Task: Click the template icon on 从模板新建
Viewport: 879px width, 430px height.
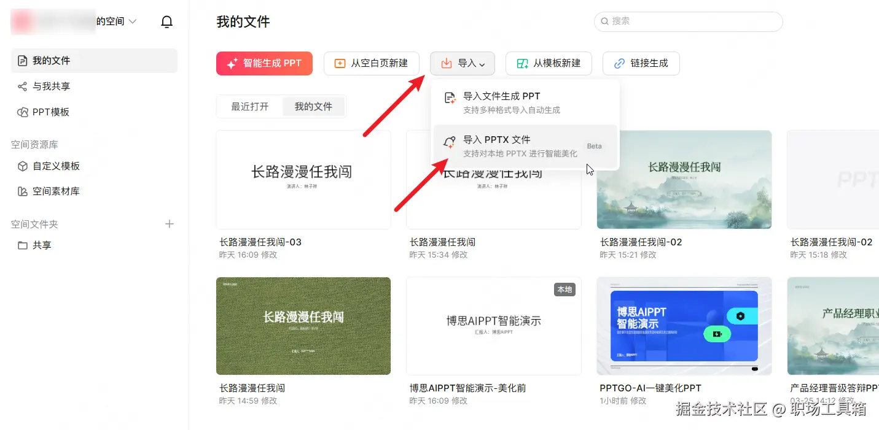Action: (522, 63)
